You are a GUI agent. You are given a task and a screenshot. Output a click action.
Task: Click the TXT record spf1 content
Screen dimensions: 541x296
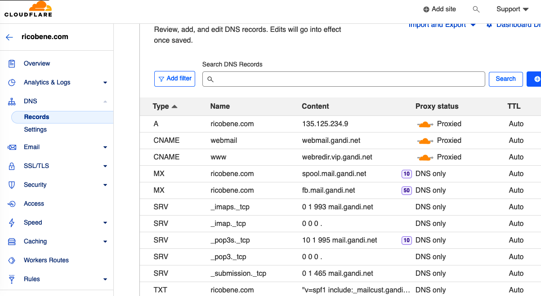click(x=356, y=290)
